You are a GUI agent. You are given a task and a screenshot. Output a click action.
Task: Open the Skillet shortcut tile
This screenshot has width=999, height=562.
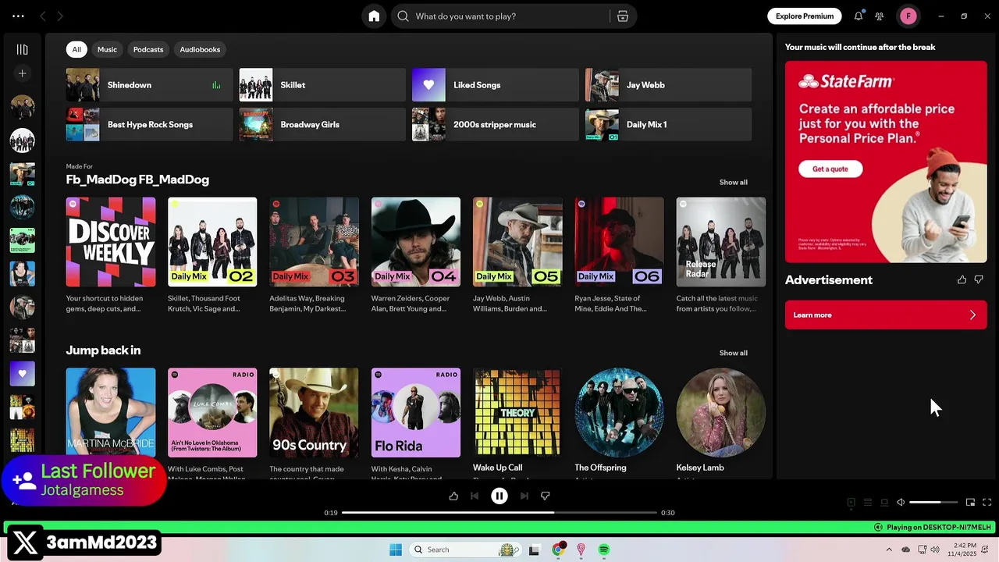pyautogui.click(x=322, y=85)
